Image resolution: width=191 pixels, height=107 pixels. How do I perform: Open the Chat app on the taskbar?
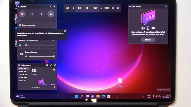coord(93,96)
